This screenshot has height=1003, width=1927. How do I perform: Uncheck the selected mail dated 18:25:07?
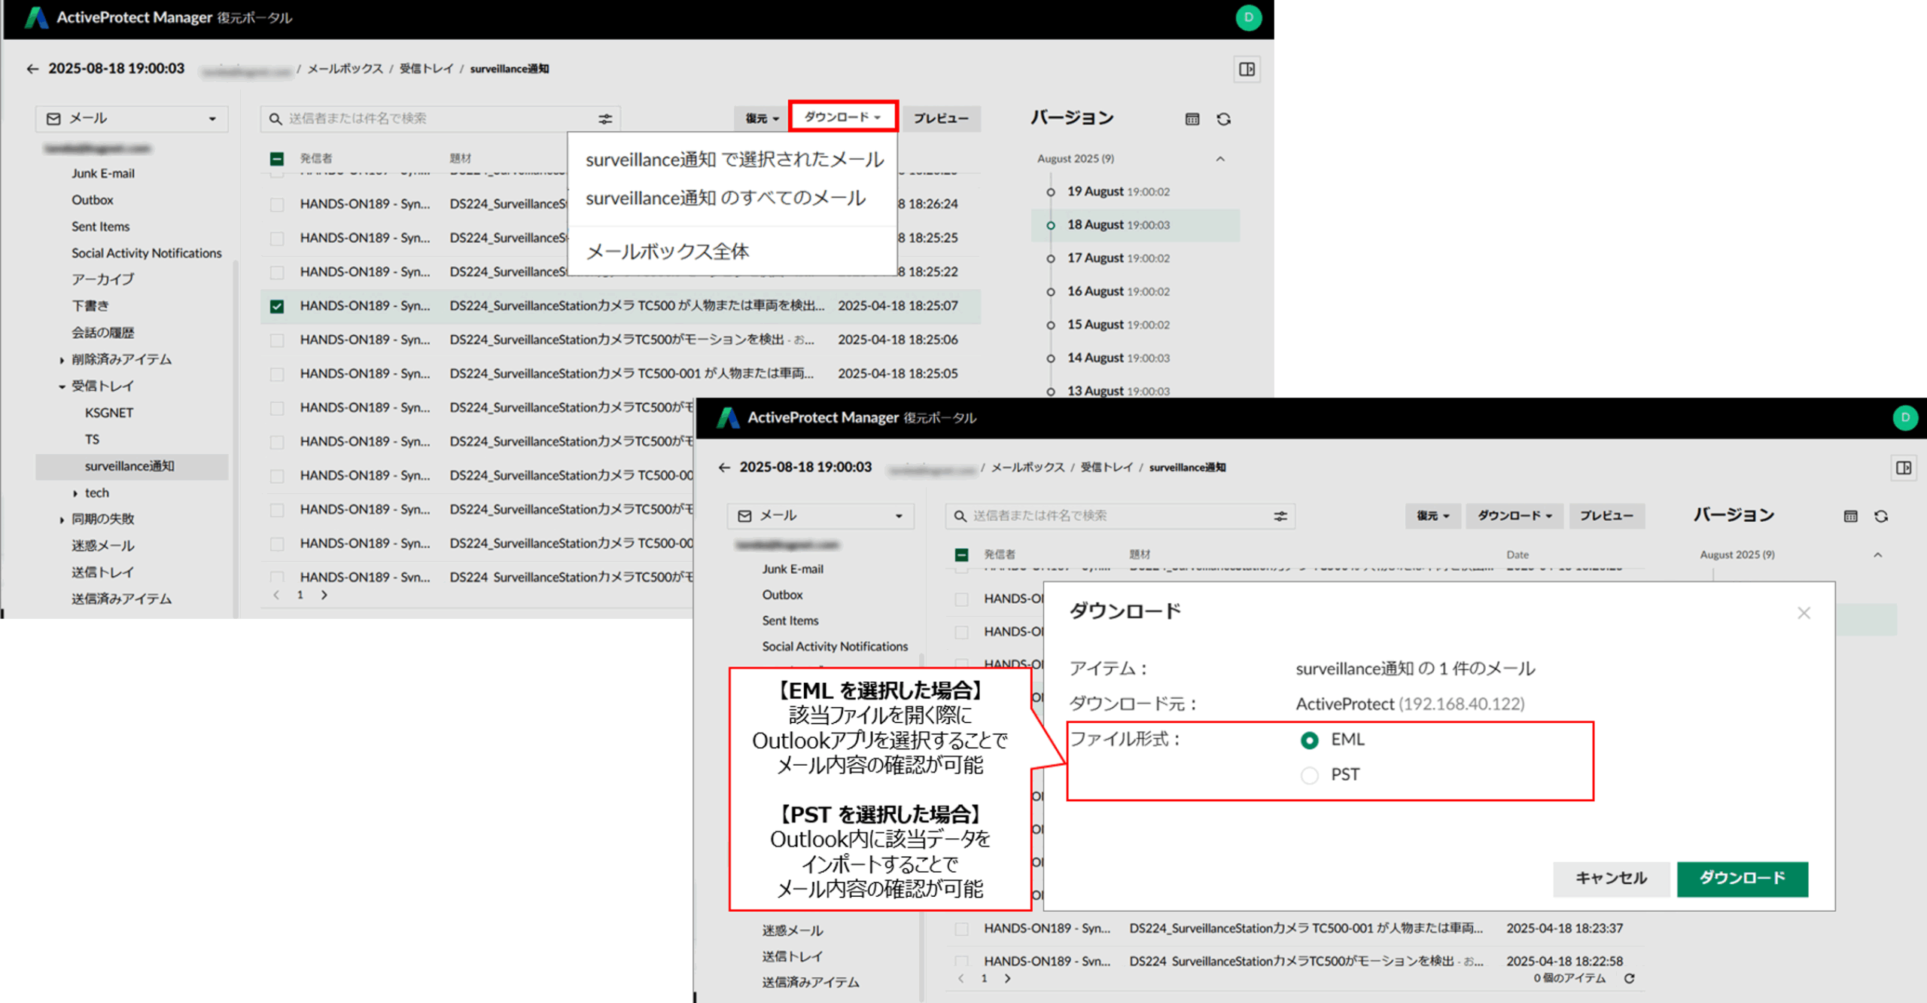[x=277, y=306]
